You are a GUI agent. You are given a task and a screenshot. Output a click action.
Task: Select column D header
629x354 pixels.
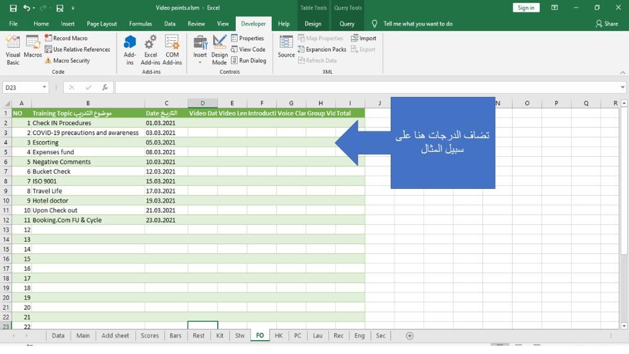point(203,103)
